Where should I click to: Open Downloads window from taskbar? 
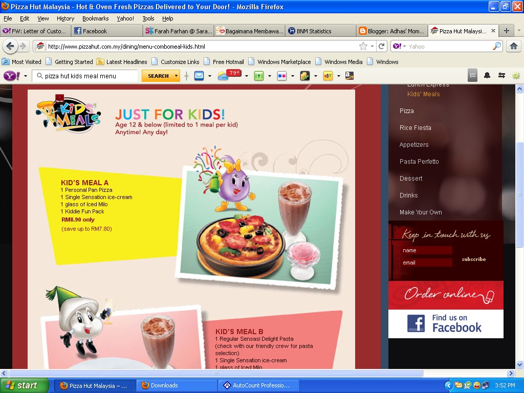pos(177,385)
